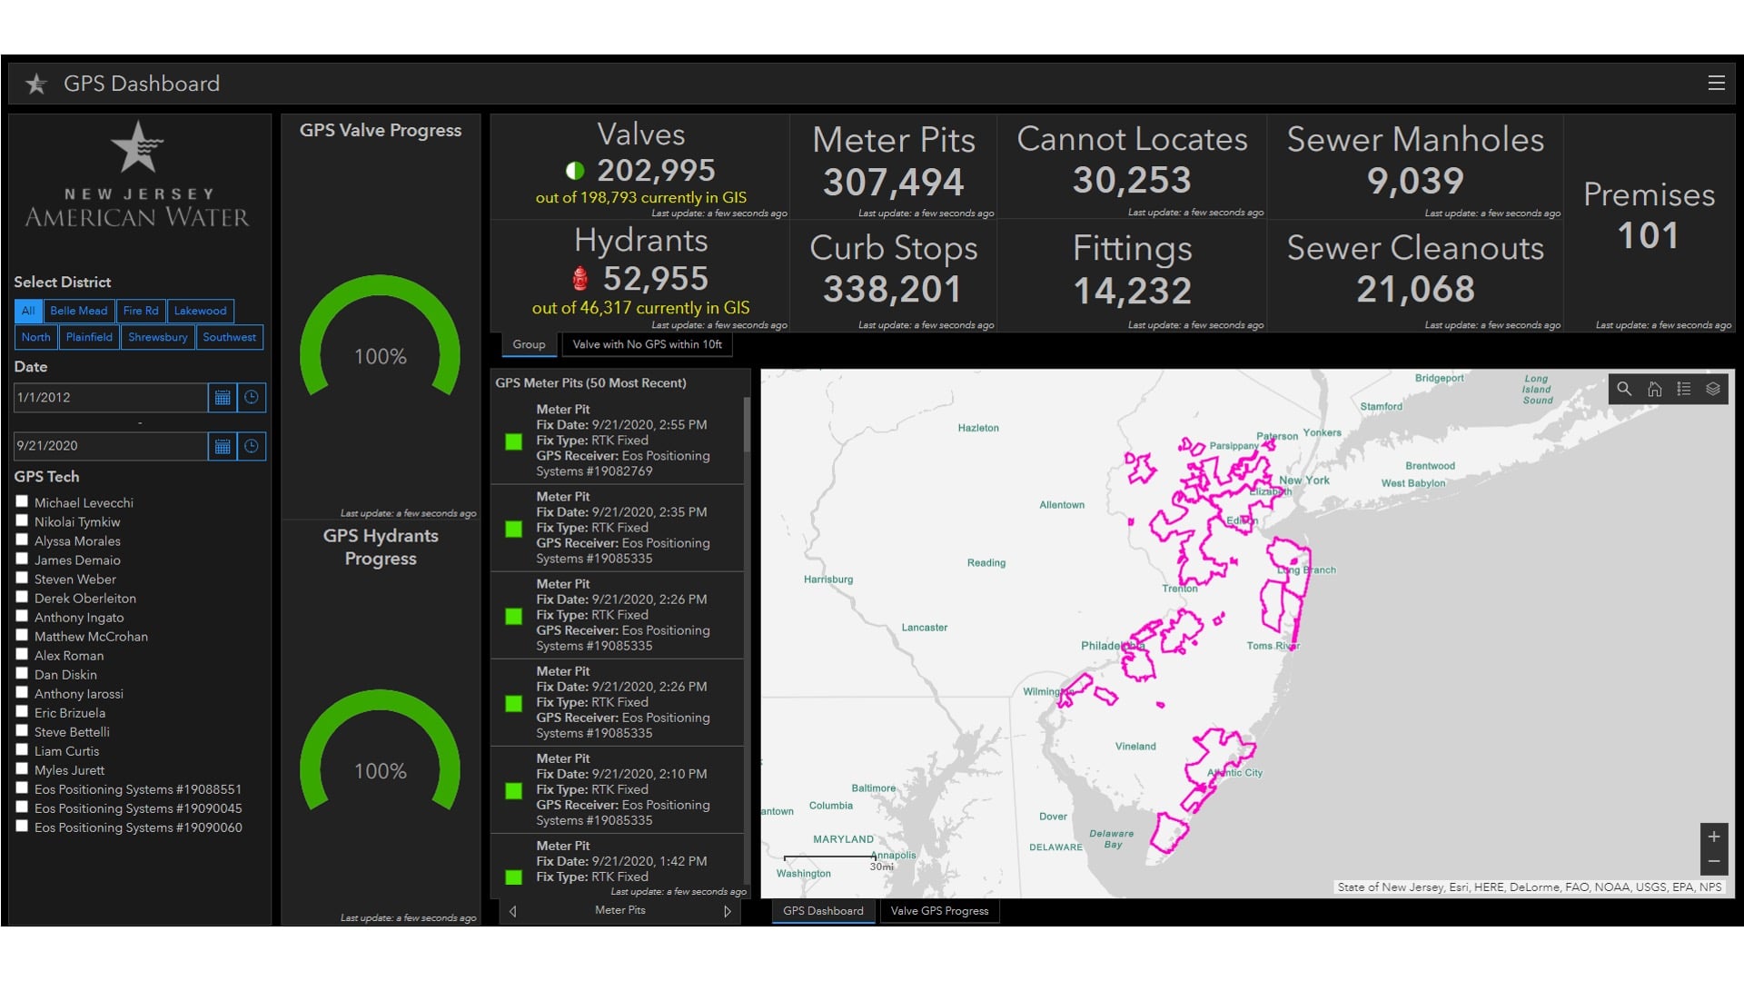
Task: Click the start date input field
Action: tap(114, 395)
